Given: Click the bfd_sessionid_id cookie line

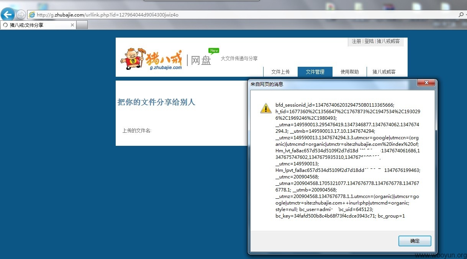Looking at the screenshot, I should (335, 105).
